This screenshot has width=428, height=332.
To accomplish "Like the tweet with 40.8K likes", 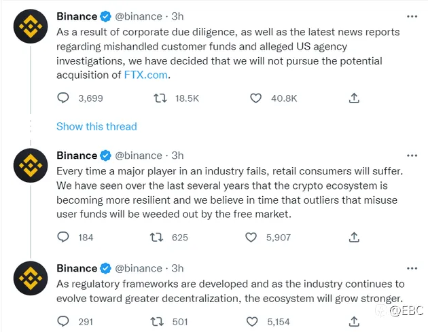I will [255, 98].
